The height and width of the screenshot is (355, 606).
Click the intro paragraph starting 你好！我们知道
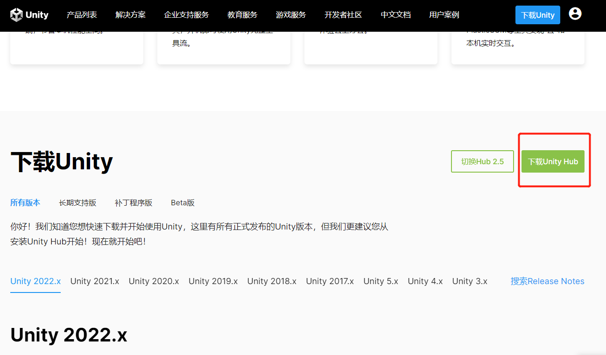coord(199,234)
